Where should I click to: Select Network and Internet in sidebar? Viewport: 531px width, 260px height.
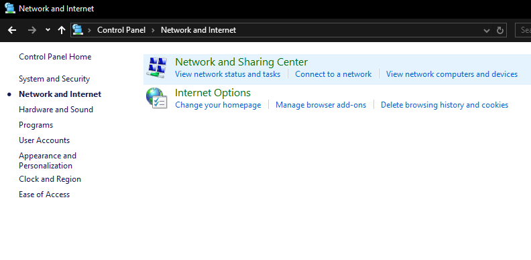(60, 94)
